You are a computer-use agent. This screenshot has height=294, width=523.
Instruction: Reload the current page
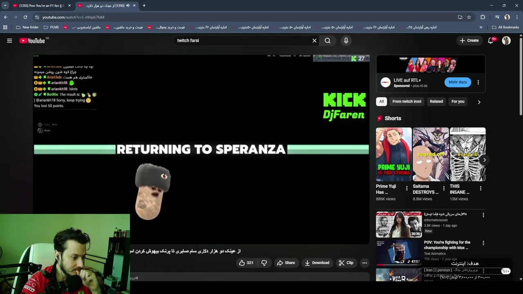click(x=25, y=17)
